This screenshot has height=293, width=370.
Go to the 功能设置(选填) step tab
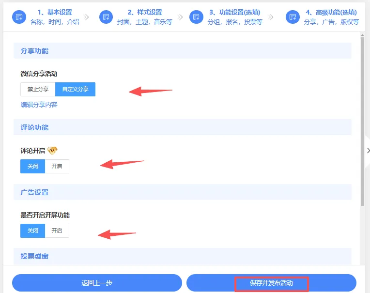pyautogui.click(x=235, y=17)
